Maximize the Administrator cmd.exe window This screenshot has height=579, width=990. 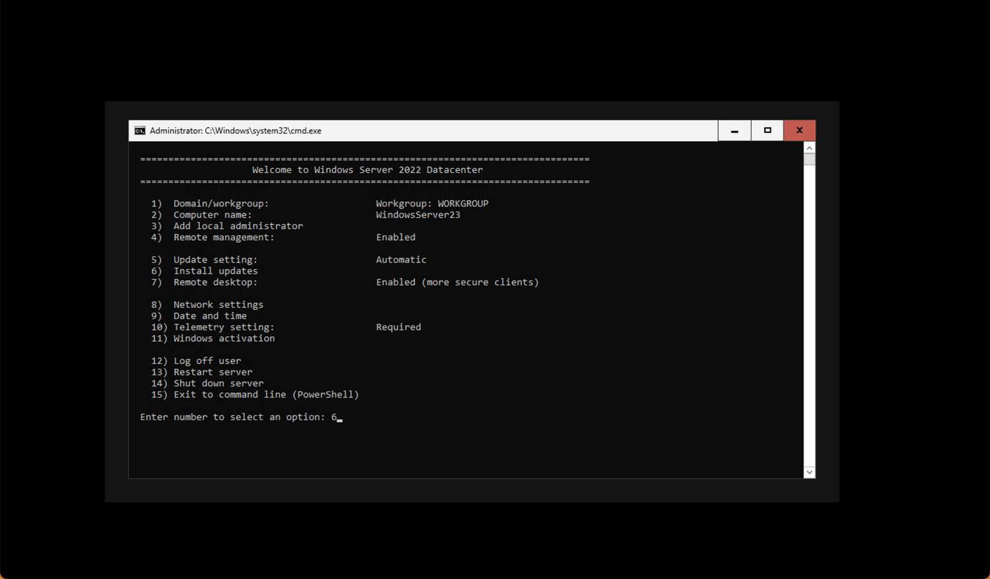click(x=768, y=131)
